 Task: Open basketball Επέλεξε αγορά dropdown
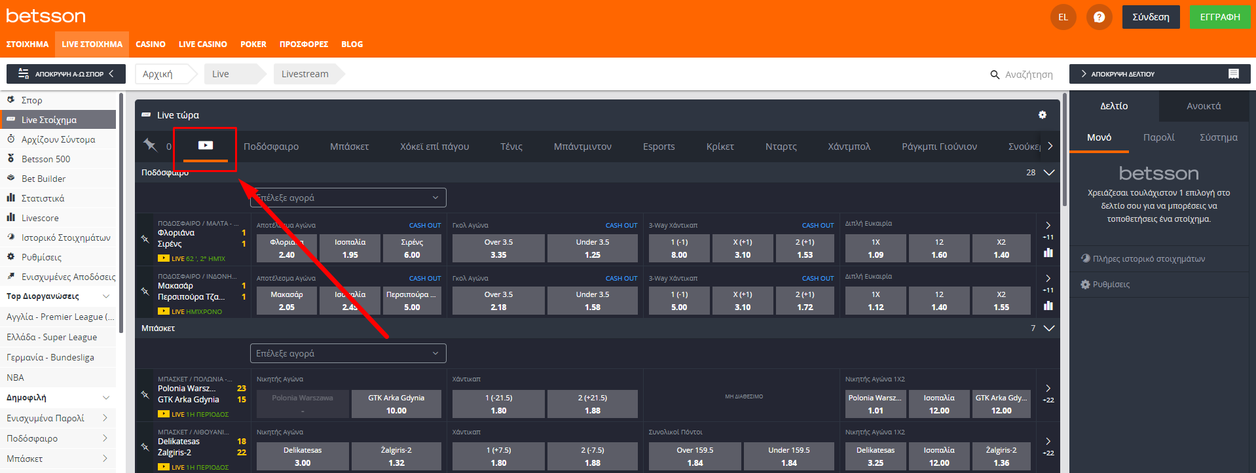click(x=348, y=353)
